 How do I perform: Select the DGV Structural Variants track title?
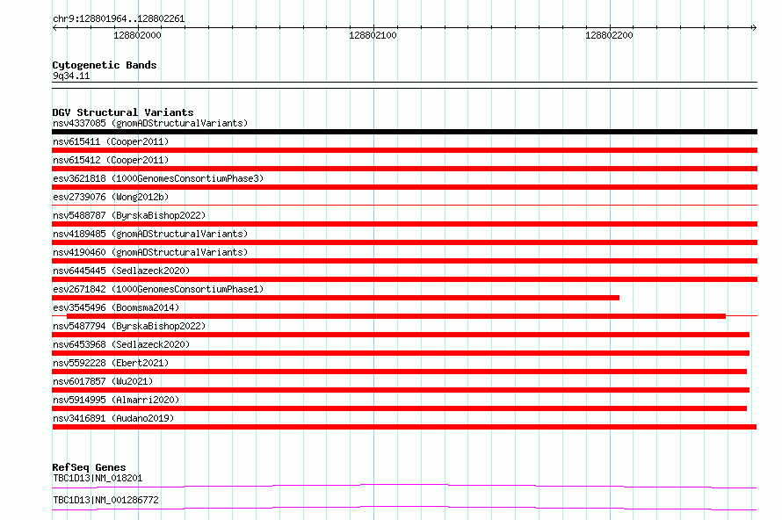pos(123,112)
